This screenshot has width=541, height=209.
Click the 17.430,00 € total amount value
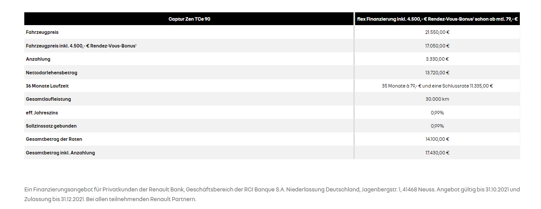point(437,153)
